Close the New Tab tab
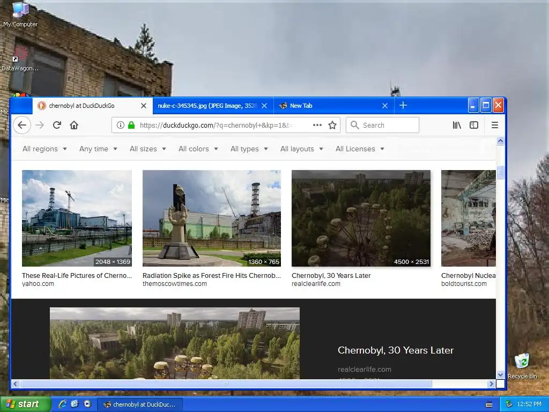549x412 pixels. pos(385,106)
